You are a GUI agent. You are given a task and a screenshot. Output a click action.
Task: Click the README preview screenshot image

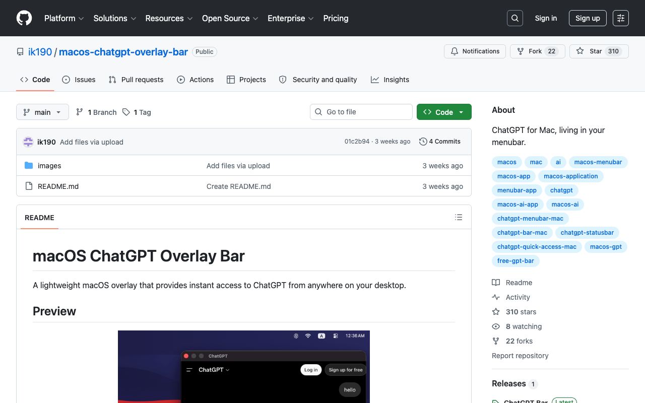point(244,367)
